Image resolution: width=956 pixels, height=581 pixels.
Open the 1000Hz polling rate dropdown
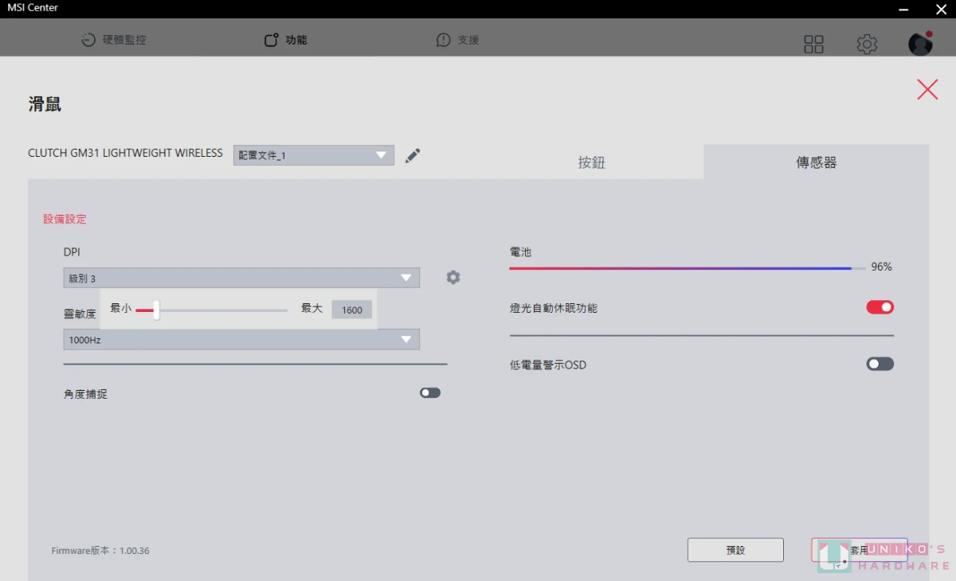241,340
